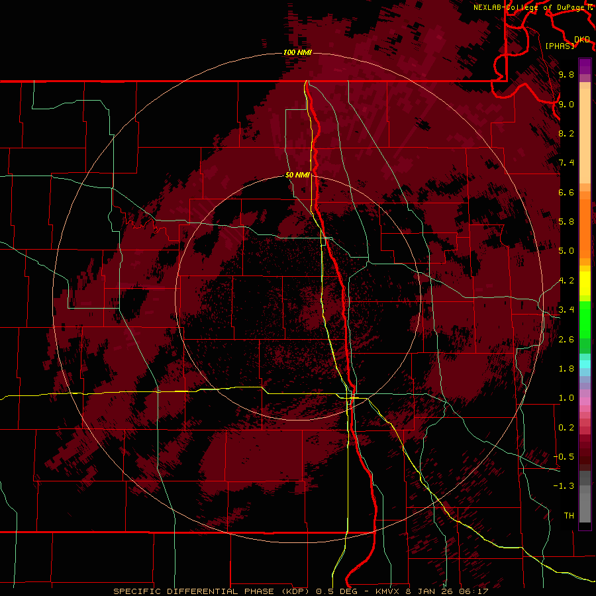
Task: Click the 5.8 scale value
Action: [x=566, y=222]
